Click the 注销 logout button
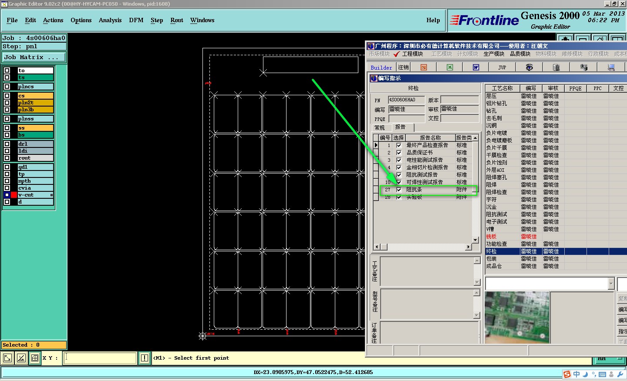The width and height of the screenshot is (627, 381). point(404,67)
